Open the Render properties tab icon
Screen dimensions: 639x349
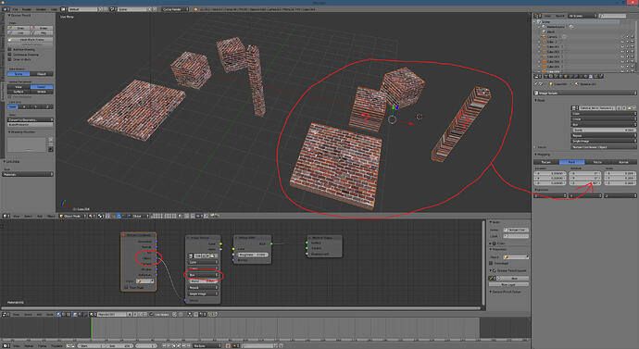(x=546, y=77)
